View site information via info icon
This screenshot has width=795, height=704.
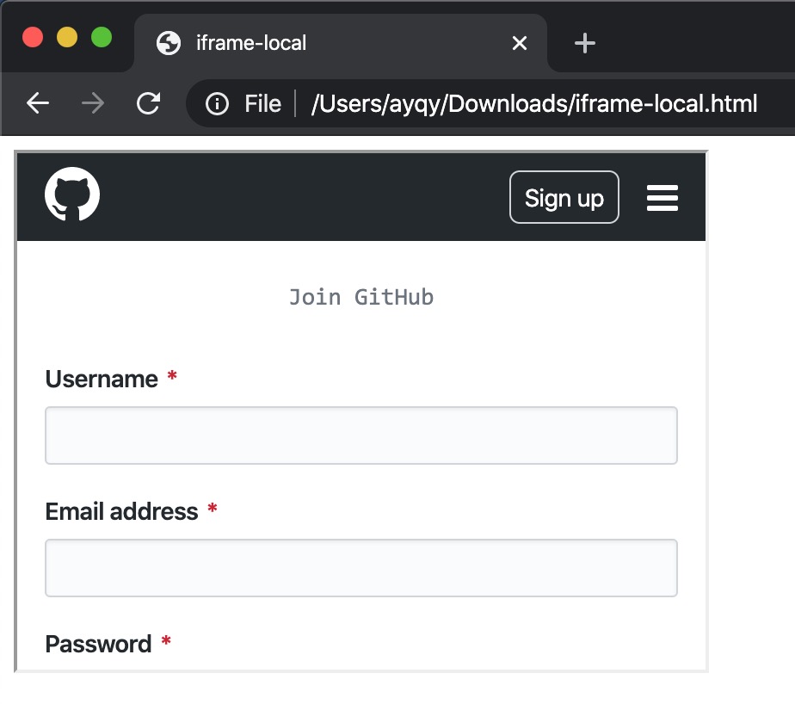[x=218, y=104]
